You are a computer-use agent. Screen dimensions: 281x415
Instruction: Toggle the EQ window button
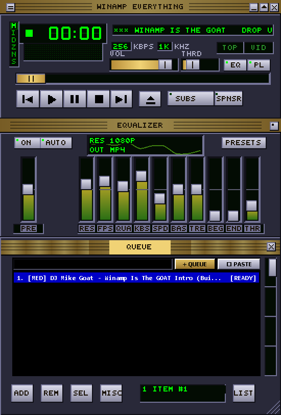235,65
